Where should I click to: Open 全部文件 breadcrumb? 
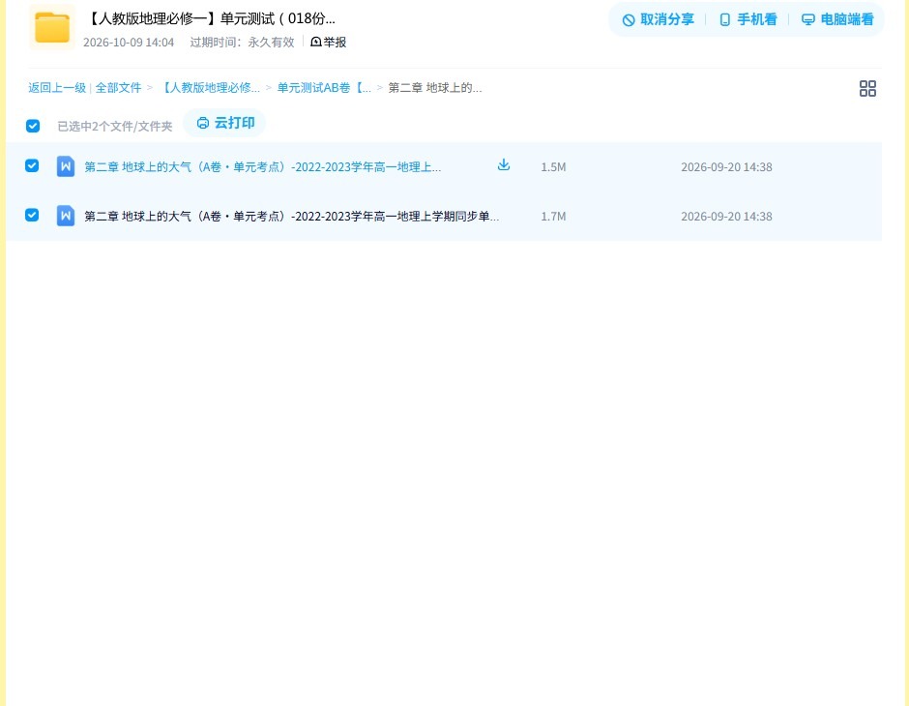(x=118, y=88)
